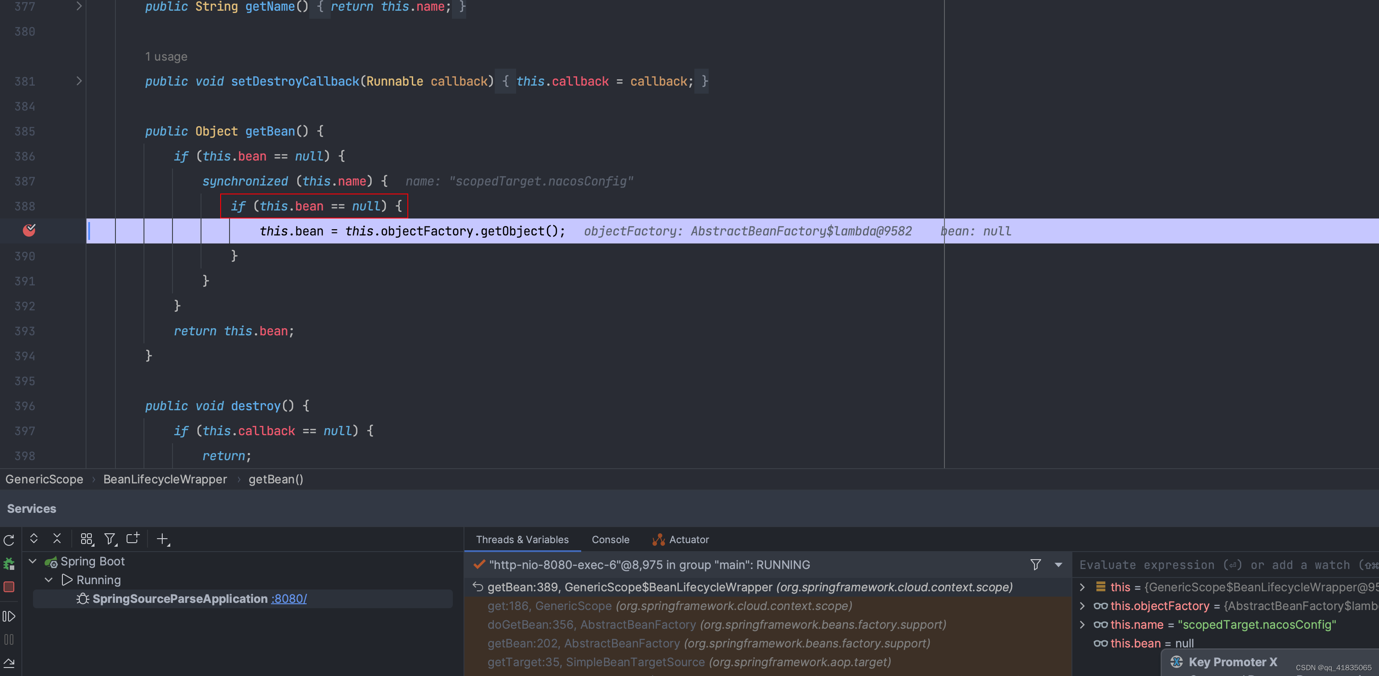Click the return arrow icon on getBean frame

coord(478,587)
